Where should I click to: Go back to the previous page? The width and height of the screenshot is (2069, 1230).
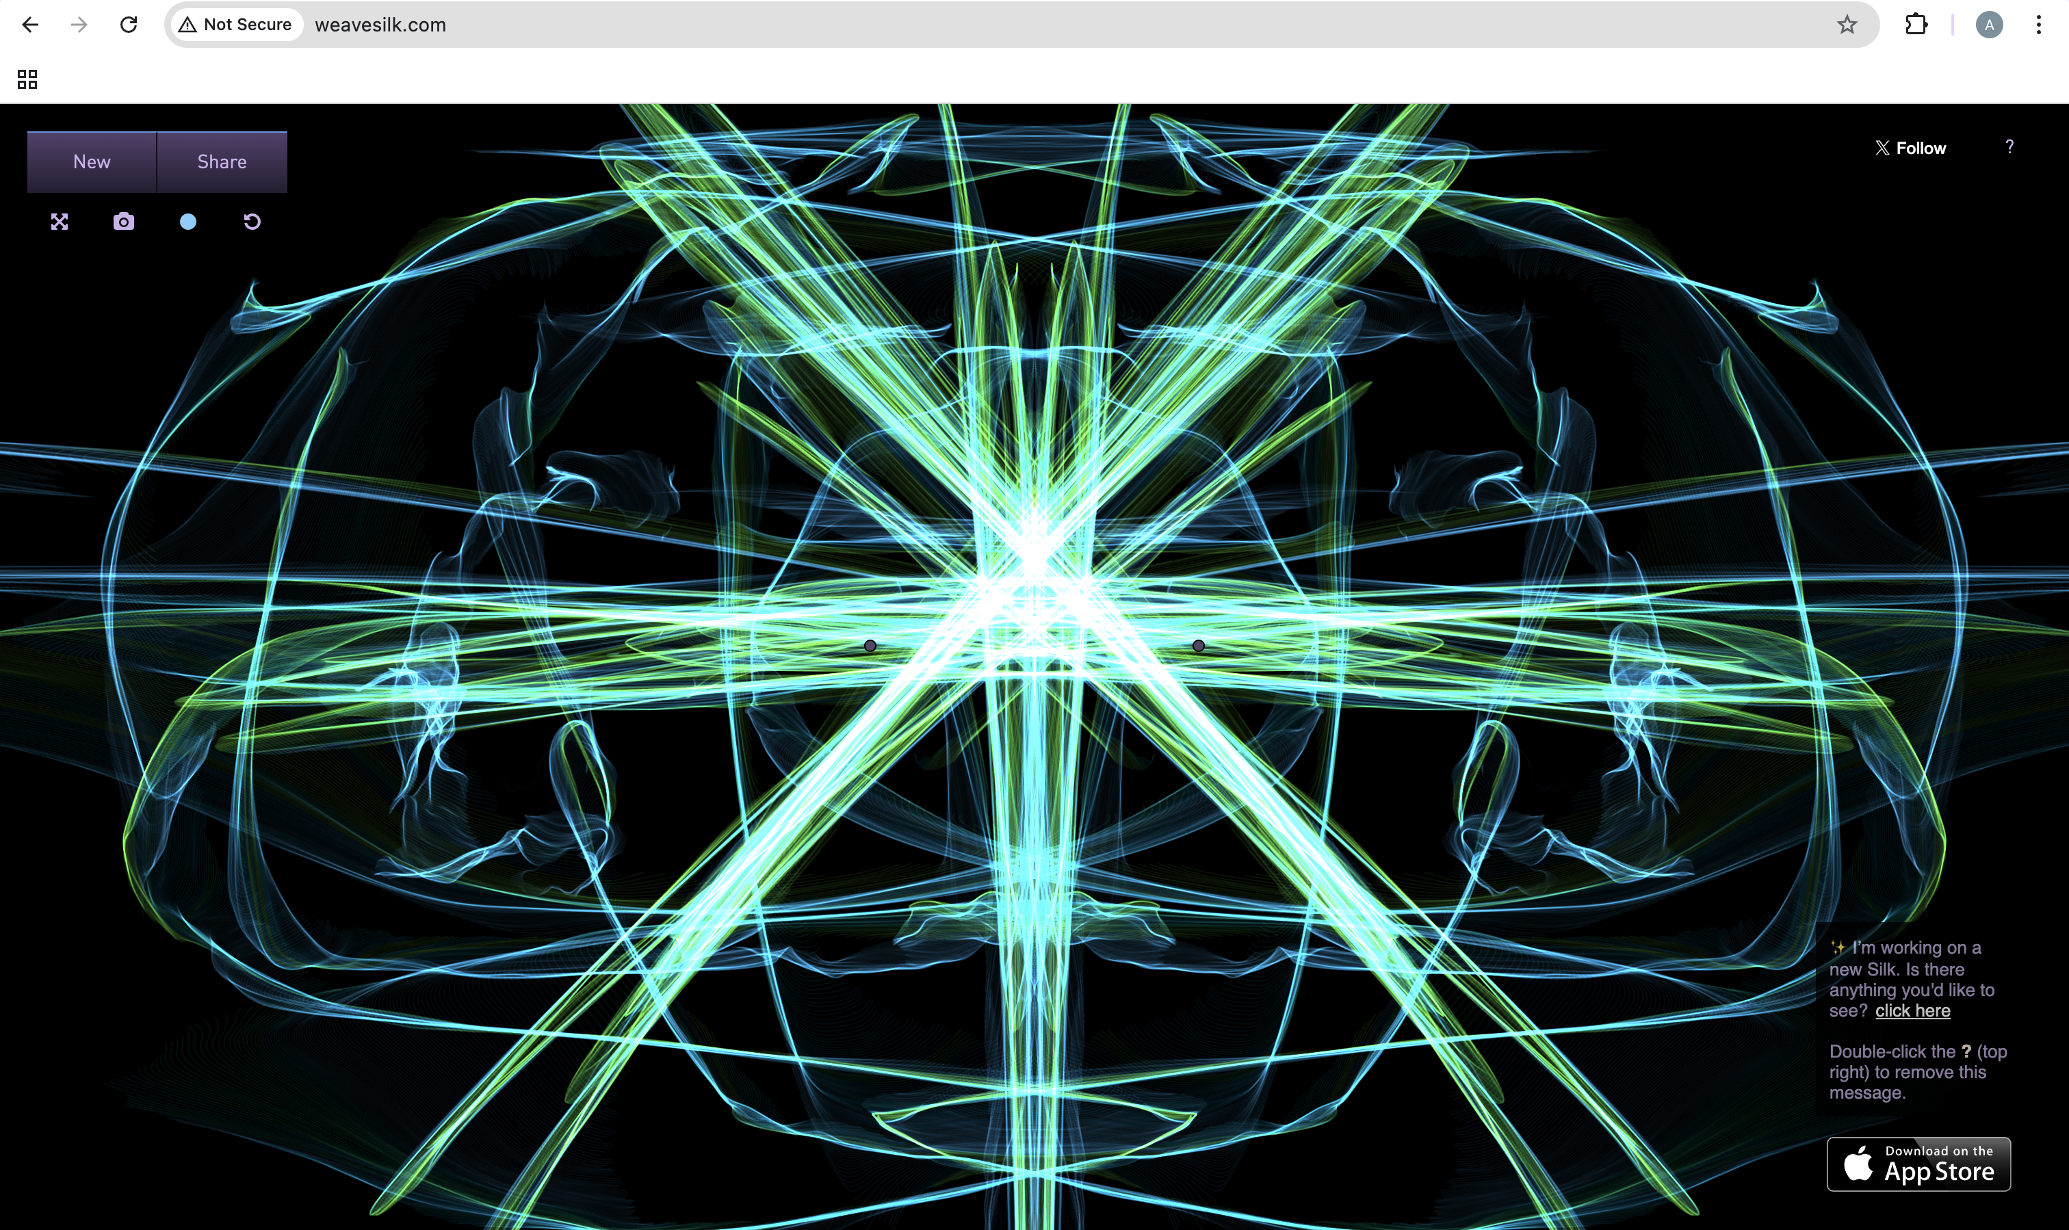(x=31, y=25)
